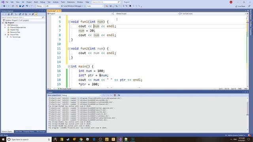Click the Live Share button
This screenshot has width=253, height=142.
point(240,6)
